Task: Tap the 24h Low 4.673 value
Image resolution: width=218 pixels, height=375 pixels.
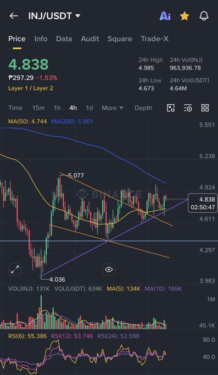Action: 146,88
